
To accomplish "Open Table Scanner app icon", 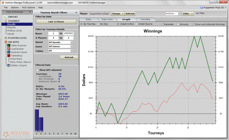I will [9, 46].
